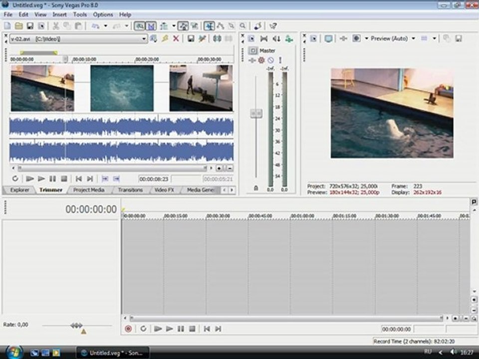Save project with floppy disk icon
This screenshot has height=359, width=479.
tap(29, 26)
